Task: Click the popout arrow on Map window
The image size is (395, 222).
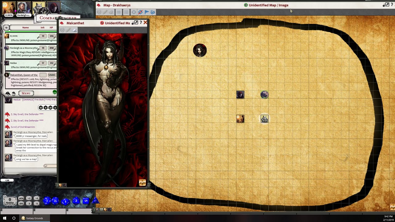Action: 387,5
